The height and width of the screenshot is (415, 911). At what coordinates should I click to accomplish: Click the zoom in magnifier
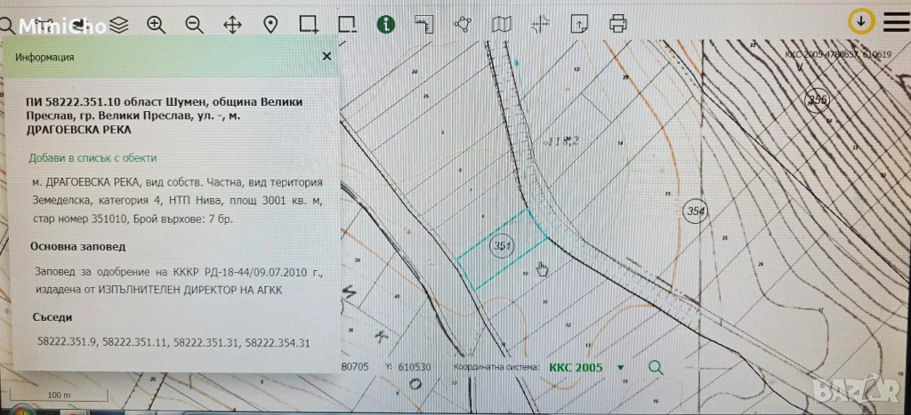[x=157, y=25]
